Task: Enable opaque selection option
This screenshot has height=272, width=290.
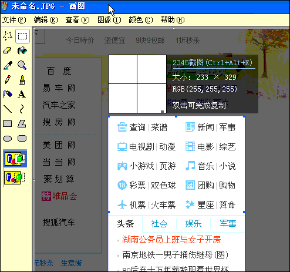Action: pyautogui.click(x=15, y=159)
